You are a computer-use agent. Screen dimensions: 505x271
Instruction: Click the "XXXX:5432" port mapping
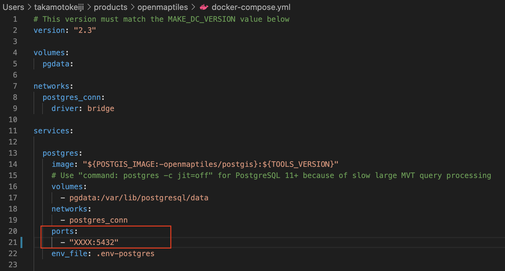(x=94, y=242)
